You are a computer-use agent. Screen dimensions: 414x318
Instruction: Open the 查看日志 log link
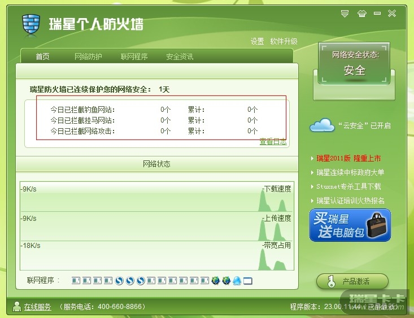pyautogui.click(x=273, y=142)
